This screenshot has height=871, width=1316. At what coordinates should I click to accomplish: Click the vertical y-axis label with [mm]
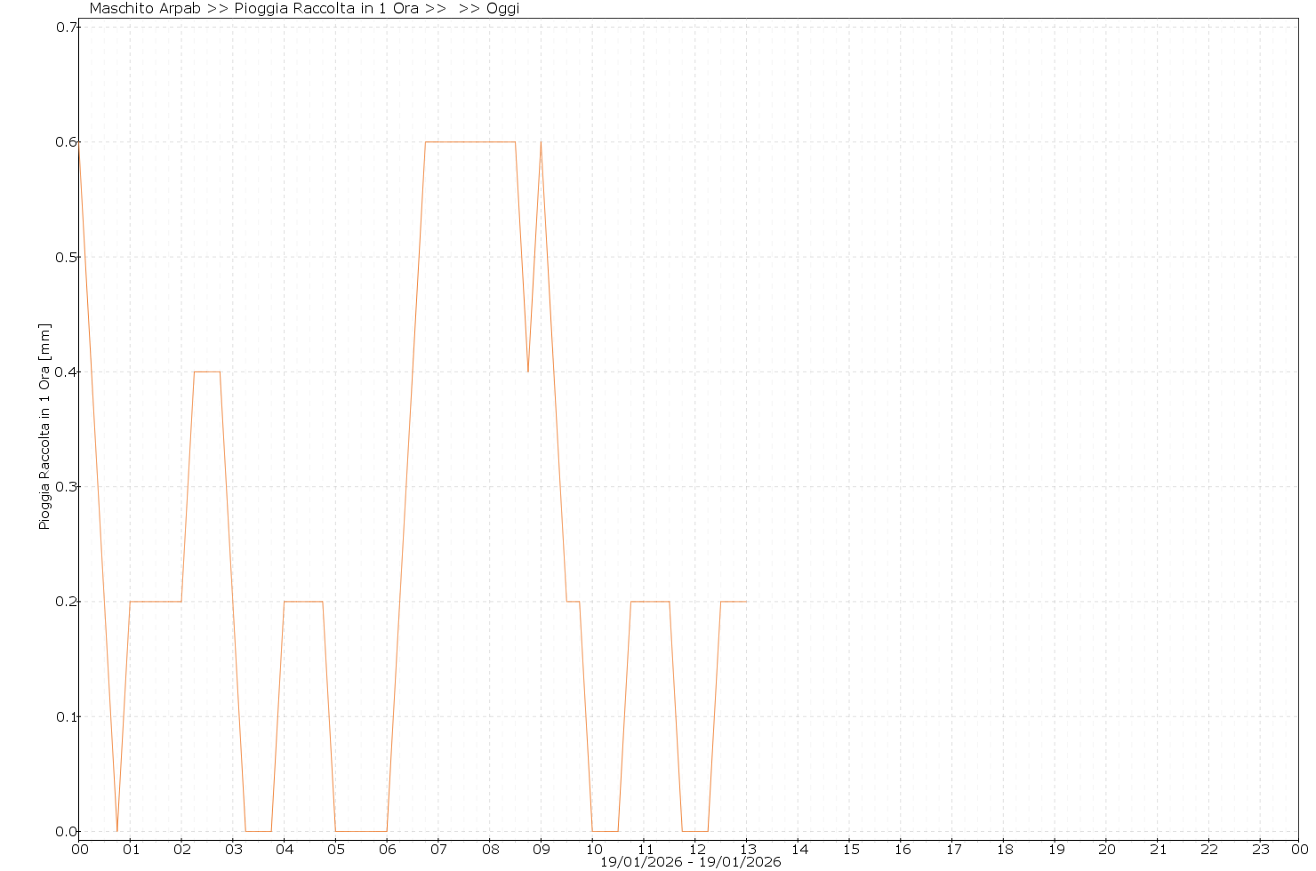point(44,427)
